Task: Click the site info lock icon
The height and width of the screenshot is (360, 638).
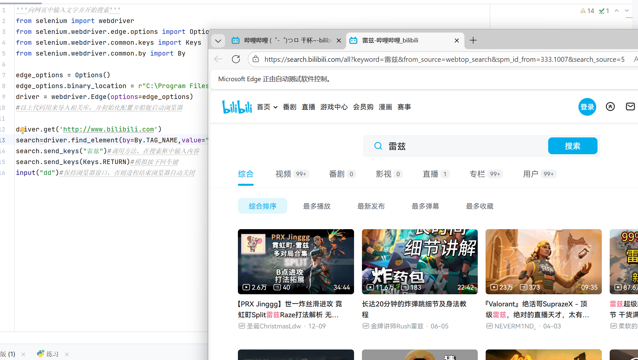Action: 256,59
